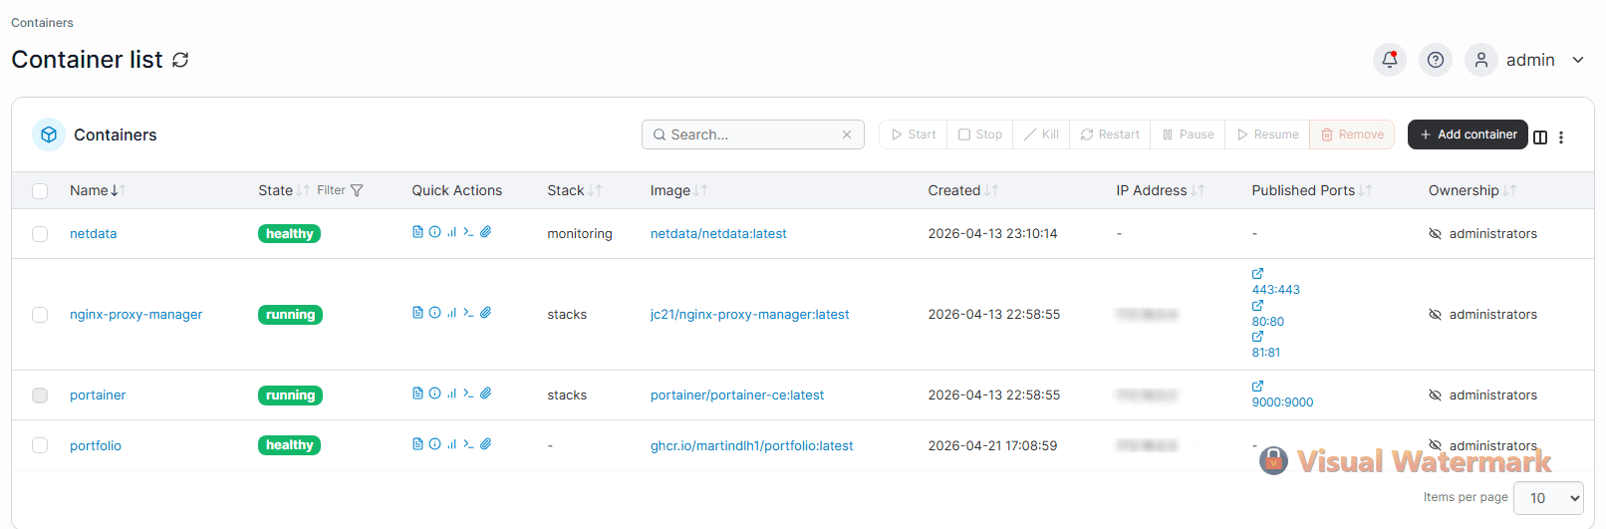Open logs for portfolio container
Screen dimensions: 1606x529
point(417,444)
